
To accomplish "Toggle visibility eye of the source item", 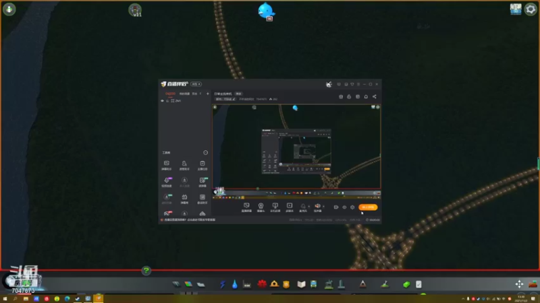I will click(x=162, y=101).
